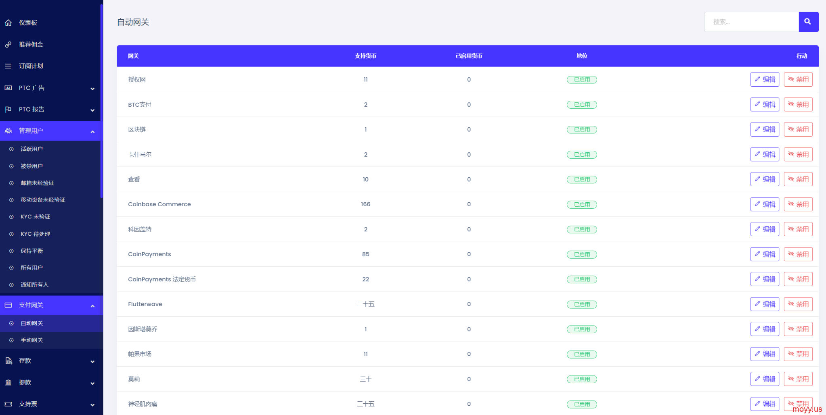Edit the Coinbase Commerce gateway
Viewport: 826px width, 415px height.
765,204
